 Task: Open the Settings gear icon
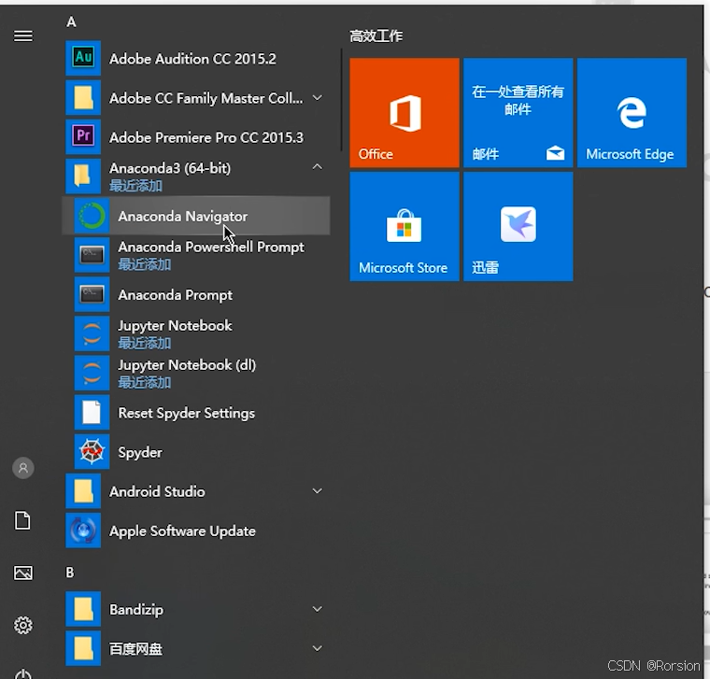coord(23,625)
